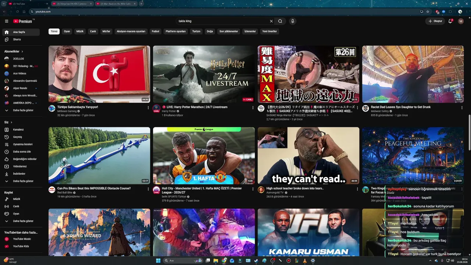Select the Canlı filter chip
The image size is (471, 265).
point(93,31)
